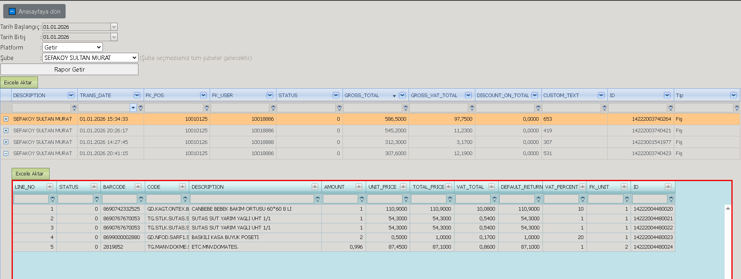Click the filter icon under BARCODE detail column
Viewport: 741px width, 279px height.
[x=141, y=199]
